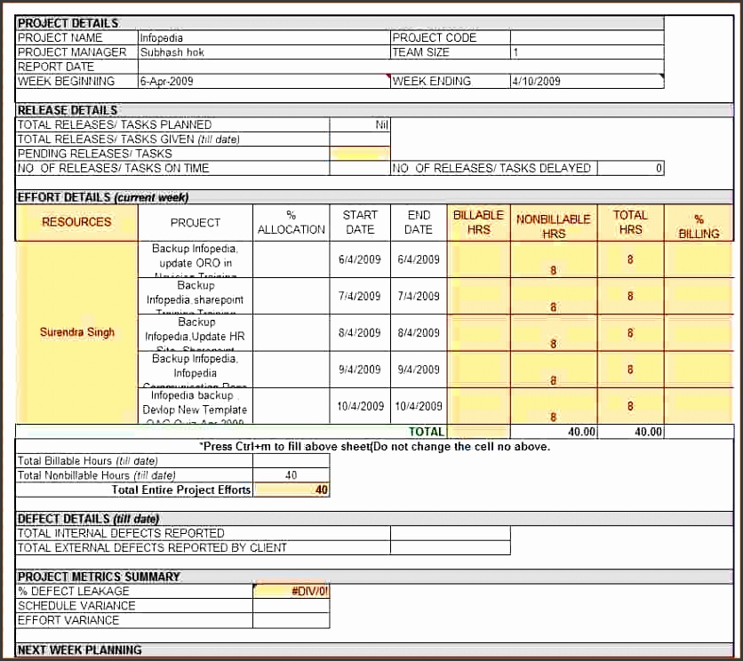Click the green TOTAL row label

click(x=427, y=432)
